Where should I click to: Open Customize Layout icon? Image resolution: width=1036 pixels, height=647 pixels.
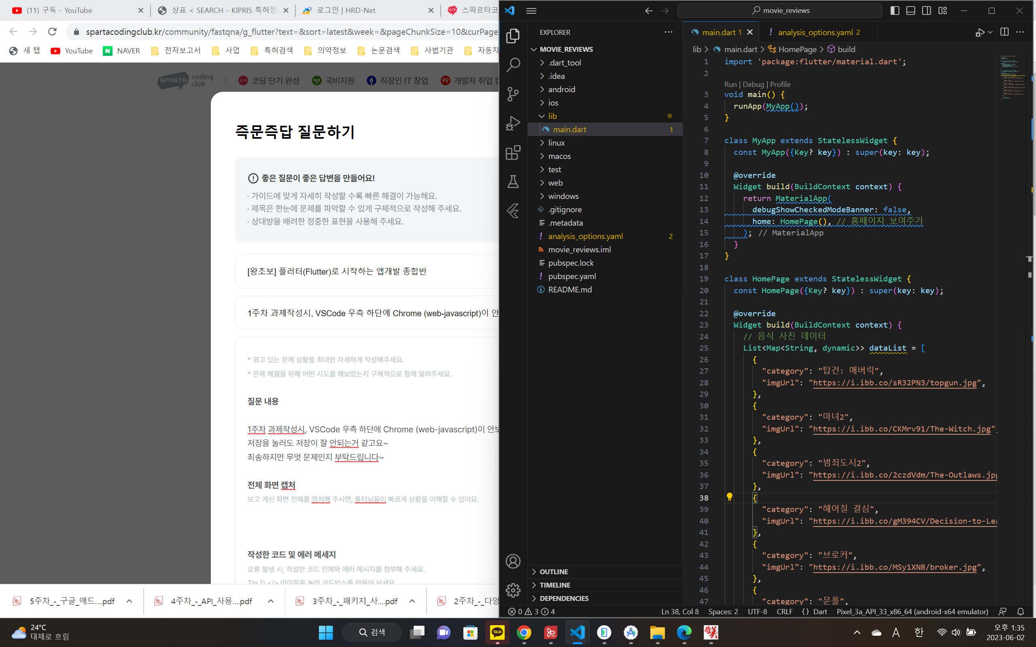tap(943, 10)
